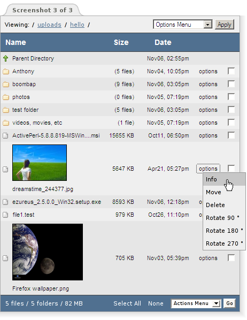Click the videos, movies, etc folder icon
247x320 pixels.
click(x=6, y=123)
